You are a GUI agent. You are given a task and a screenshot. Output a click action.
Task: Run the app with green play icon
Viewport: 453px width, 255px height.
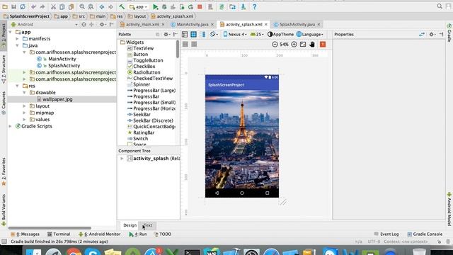(156, 6)
